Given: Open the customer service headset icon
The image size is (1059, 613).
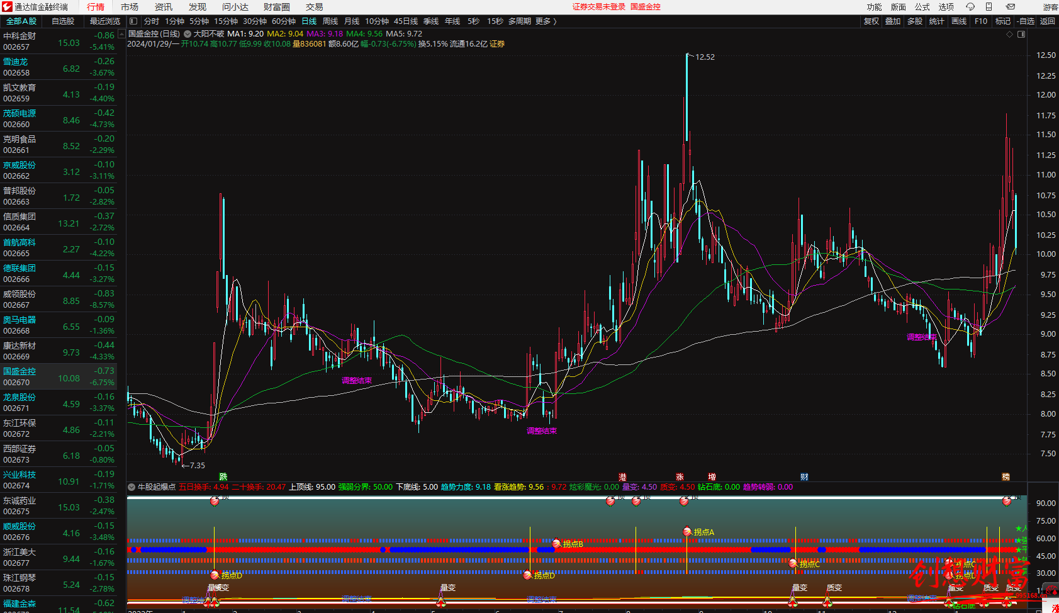Looking at the screenshot, I should (970, 7).
